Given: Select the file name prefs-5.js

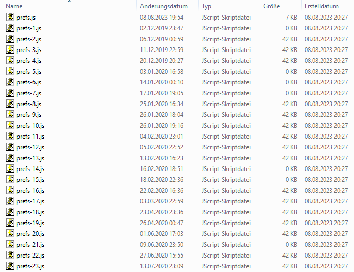Looking at the screenshot, I should click(29, 72).
